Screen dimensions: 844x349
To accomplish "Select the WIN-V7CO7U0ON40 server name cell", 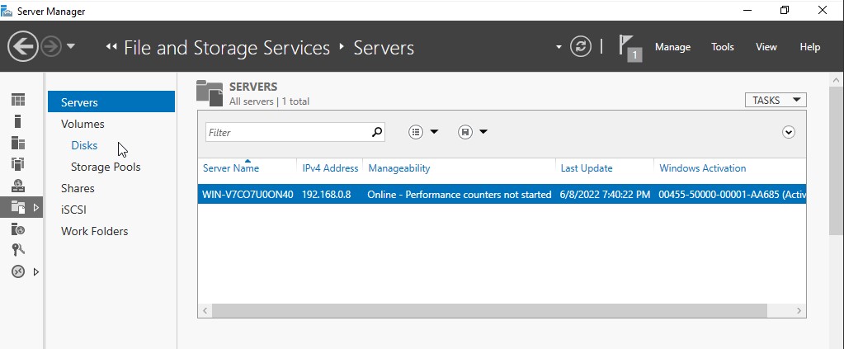I will point(248,195).
